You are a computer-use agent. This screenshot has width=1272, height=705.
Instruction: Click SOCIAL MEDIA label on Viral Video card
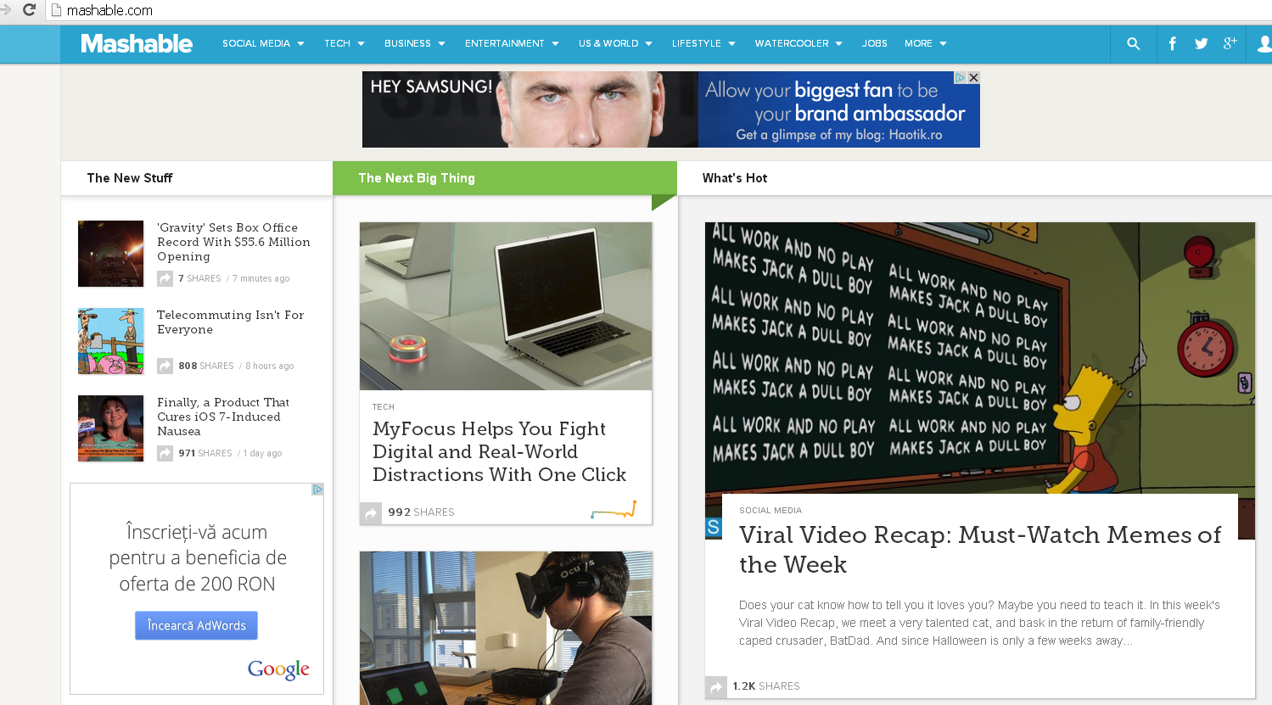click(770, 511)
